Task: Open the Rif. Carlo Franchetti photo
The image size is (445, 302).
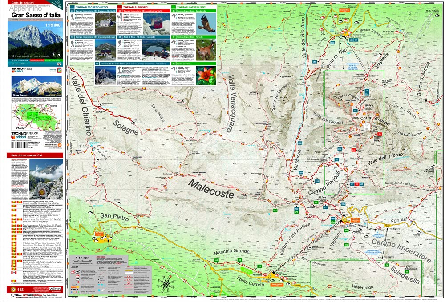Action: coord(155,50)
